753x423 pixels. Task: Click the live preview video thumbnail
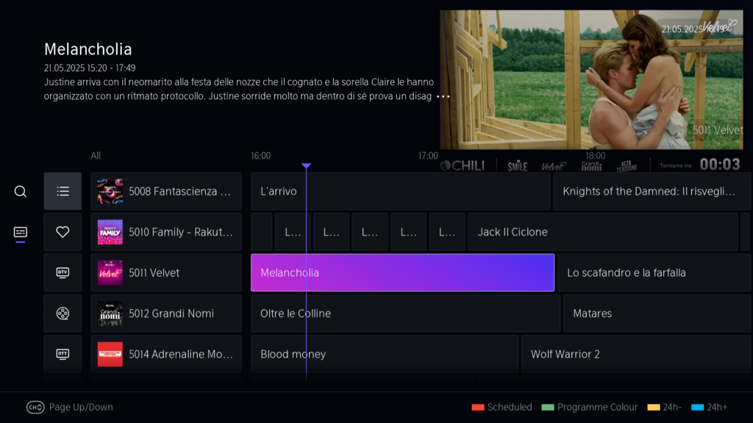click(592, 79)
